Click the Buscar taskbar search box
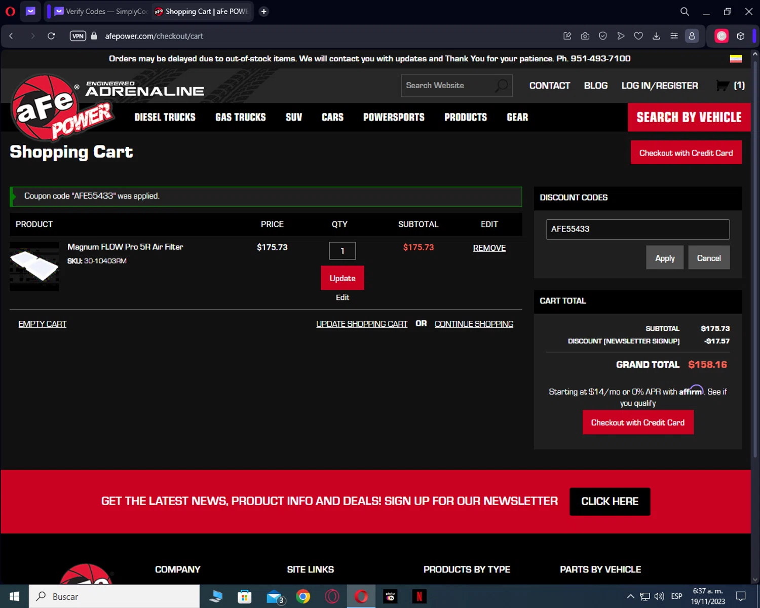 pos(114,596)
